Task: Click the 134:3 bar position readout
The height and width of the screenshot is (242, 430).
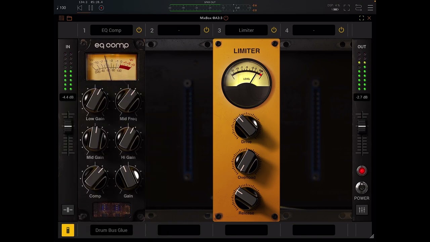Action: [83, 2]
